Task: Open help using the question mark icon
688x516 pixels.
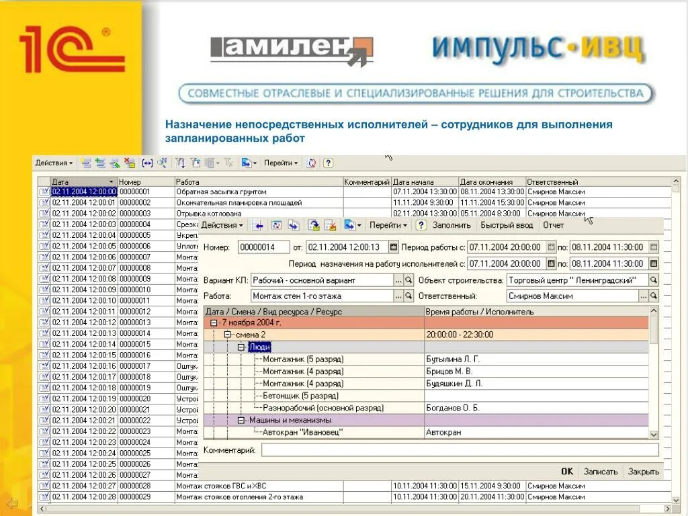Action: click(327, 163)
